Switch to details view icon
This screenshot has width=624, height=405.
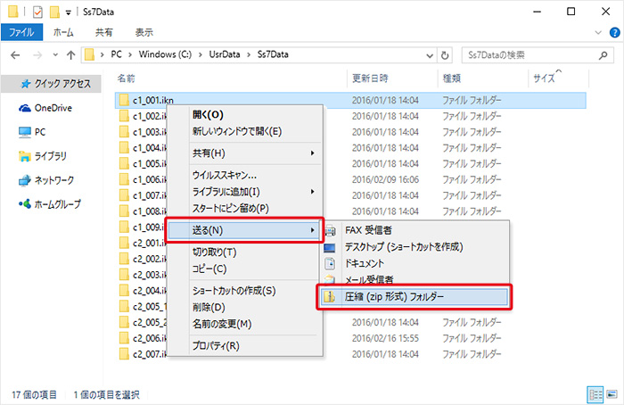click(595, 395)
